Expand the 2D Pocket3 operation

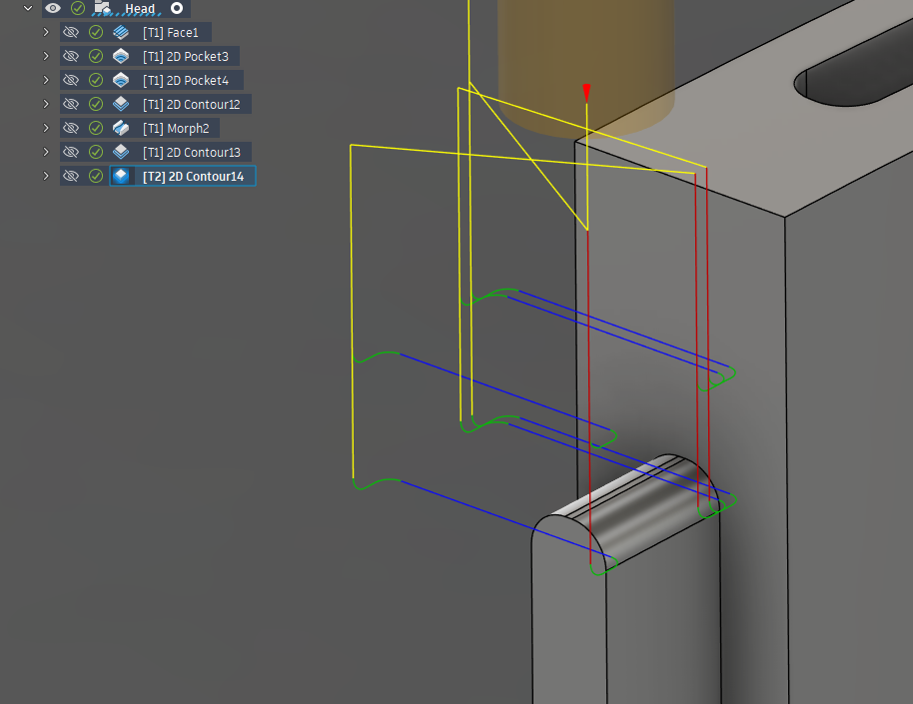coord(46,56)
